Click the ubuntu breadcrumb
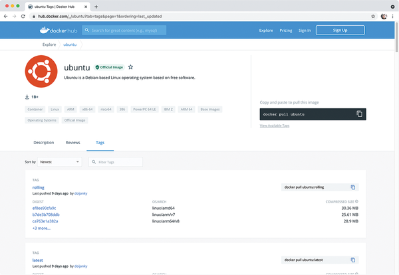This screenshot has width=399, height=275. click(x=70, y=45)
